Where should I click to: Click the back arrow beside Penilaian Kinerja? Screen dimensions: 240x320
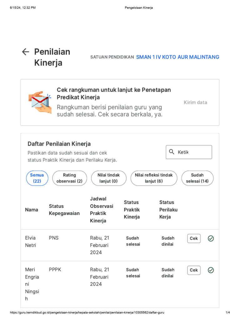coord(26,52)
